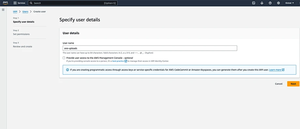The image size is (300, 129).
Task: Open the CloudShell terminal icon
Action: (253, 3)
